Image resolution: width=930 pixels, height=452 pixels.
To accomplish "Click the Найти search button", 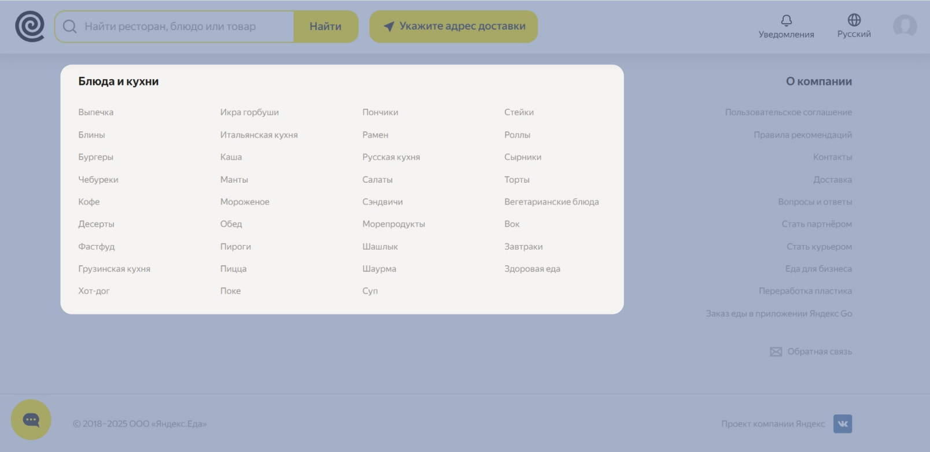I will 326,27.
